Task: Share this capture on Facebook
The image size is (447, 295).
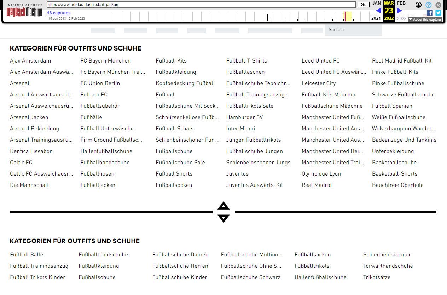Action: 430,13
